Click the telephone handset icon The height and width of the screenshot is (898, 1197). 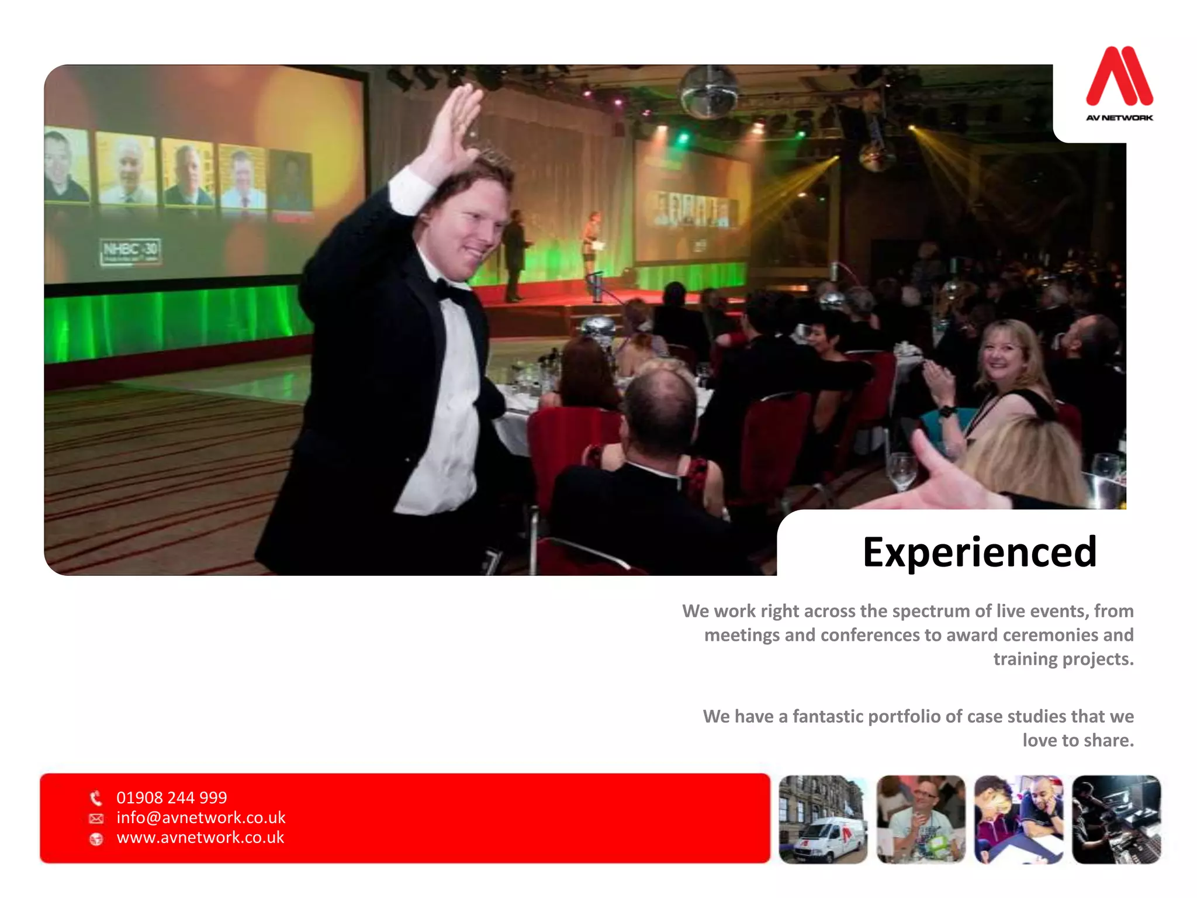[96, 798]
